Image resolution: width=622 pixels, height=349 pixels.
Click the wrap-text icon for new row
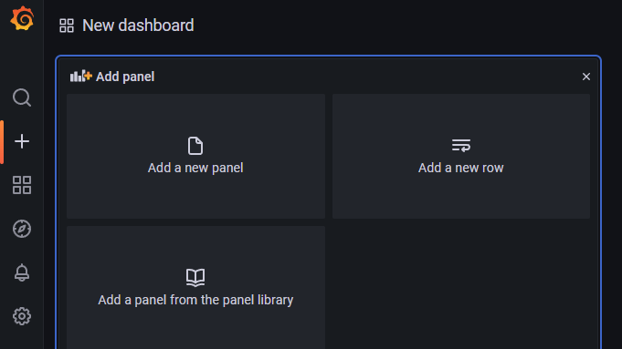tap(461, 145)
